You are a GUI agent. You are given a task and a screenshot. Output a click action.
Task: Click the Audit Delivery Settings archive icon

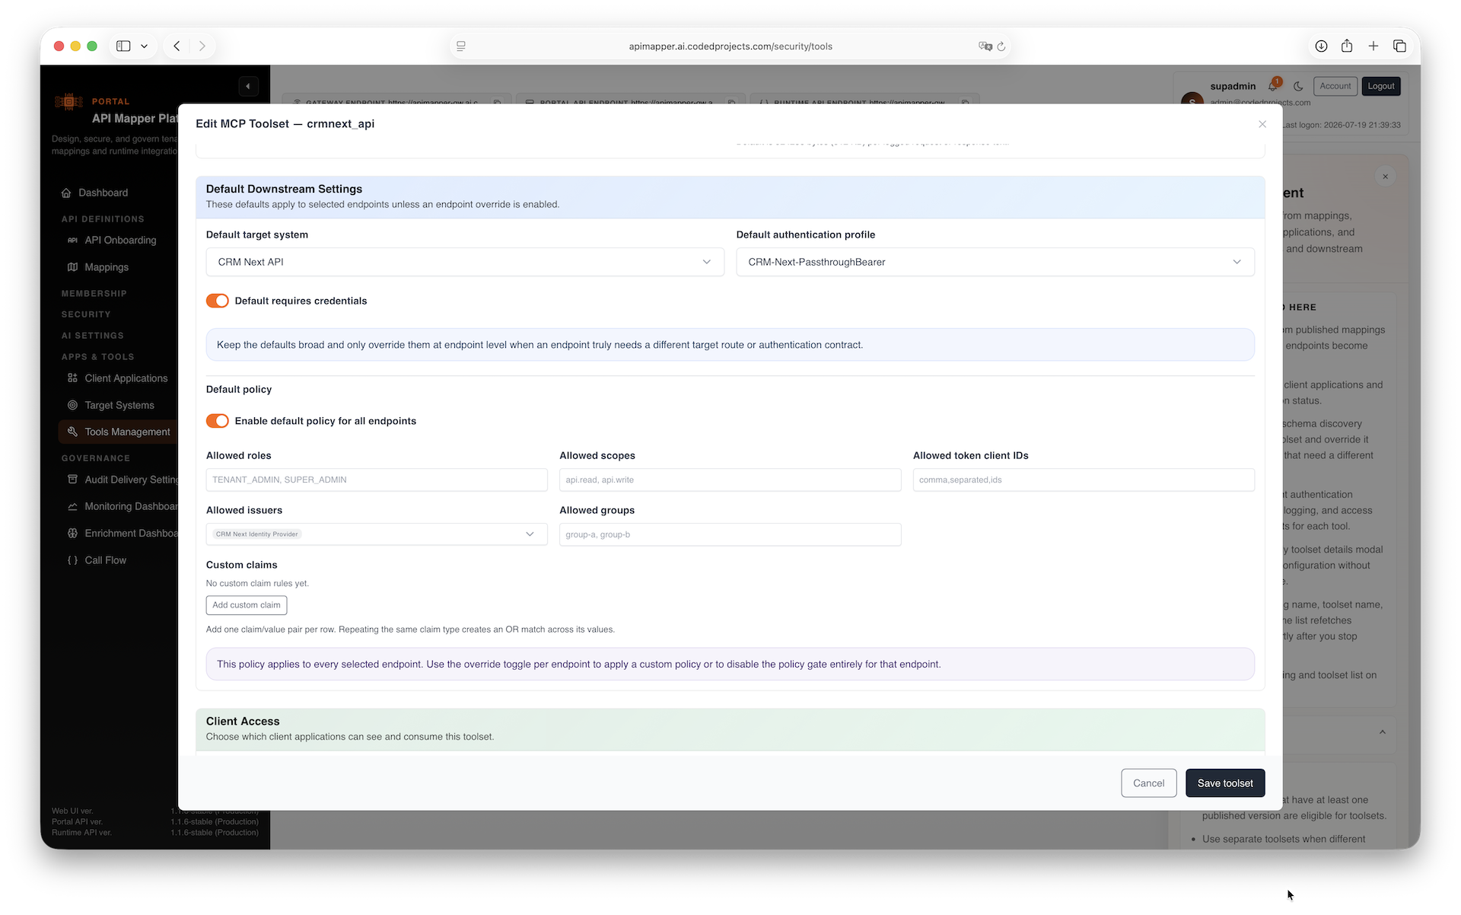[72, 480]
